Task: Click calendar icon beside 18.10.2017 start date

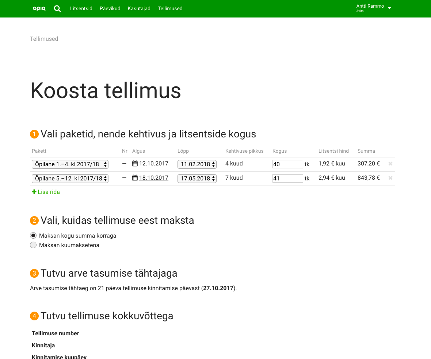Action: pyautogui.click(x=135, y=178)
